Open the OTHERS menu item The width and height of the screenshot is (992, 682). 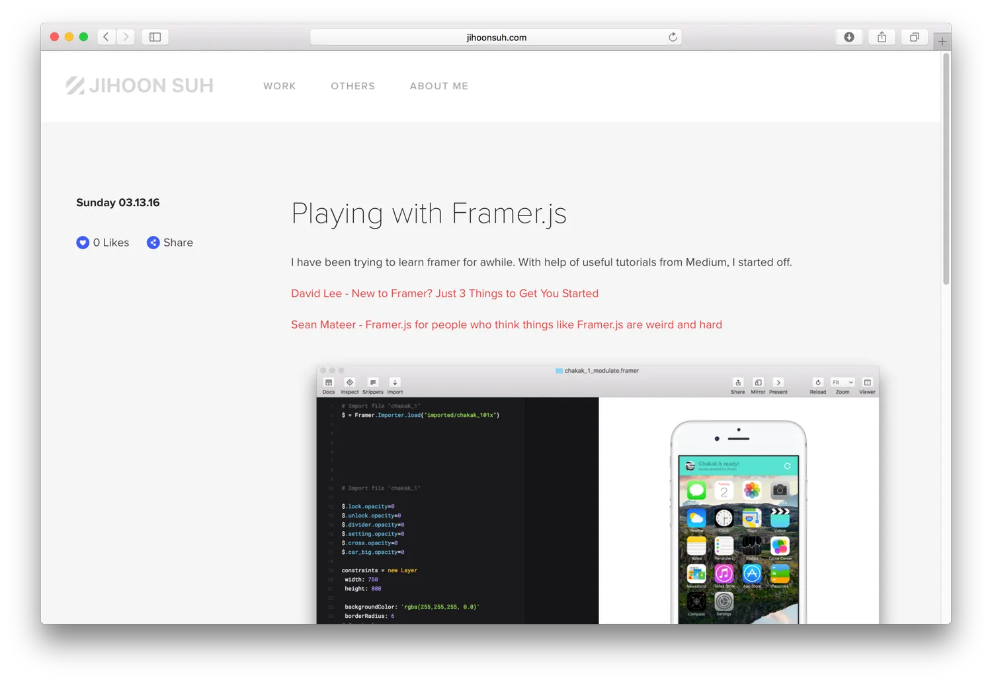(352, 86)
